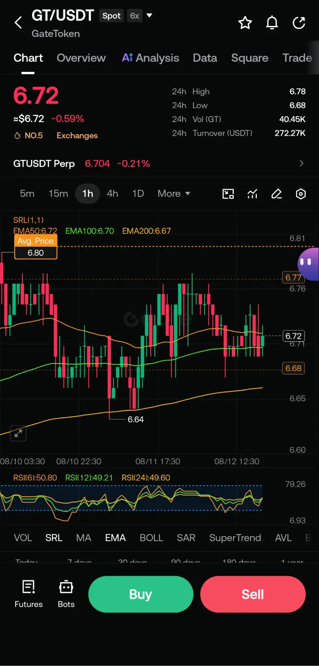Tap the large 6.72 price figure
The height and width of the screenshot is (666, 319).
click(36, 95)
